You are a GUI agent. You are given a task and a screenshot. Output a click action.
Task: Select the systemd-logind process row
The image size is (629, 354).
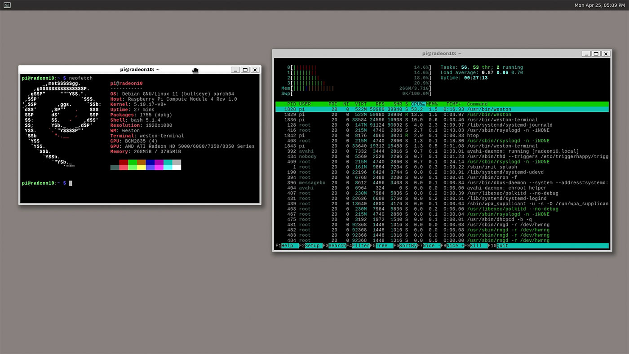pos(442,199)
